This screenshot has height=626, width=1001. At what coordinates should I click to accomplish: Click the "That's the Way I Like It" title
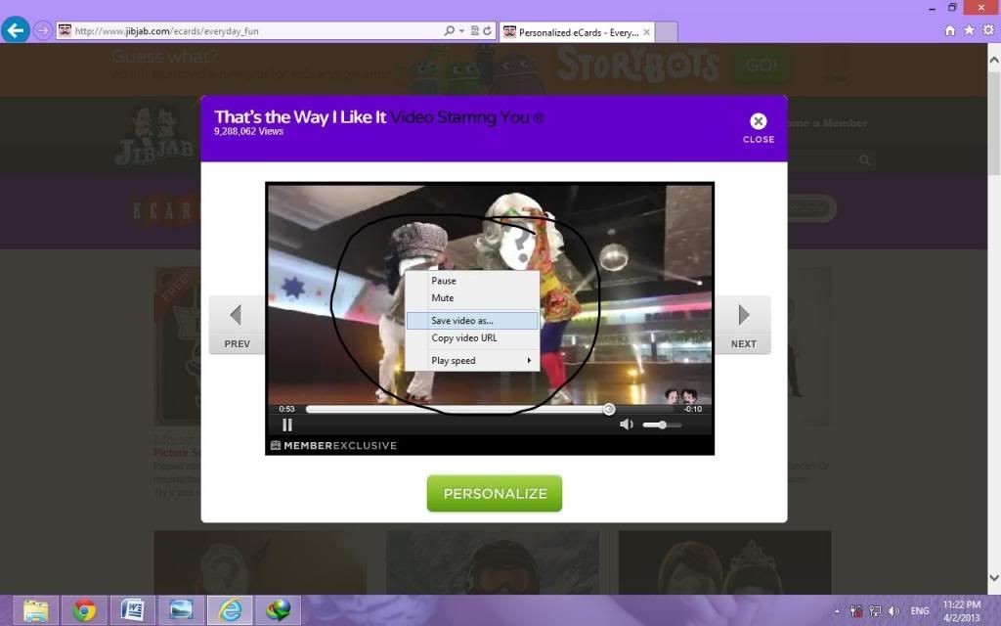300,117
